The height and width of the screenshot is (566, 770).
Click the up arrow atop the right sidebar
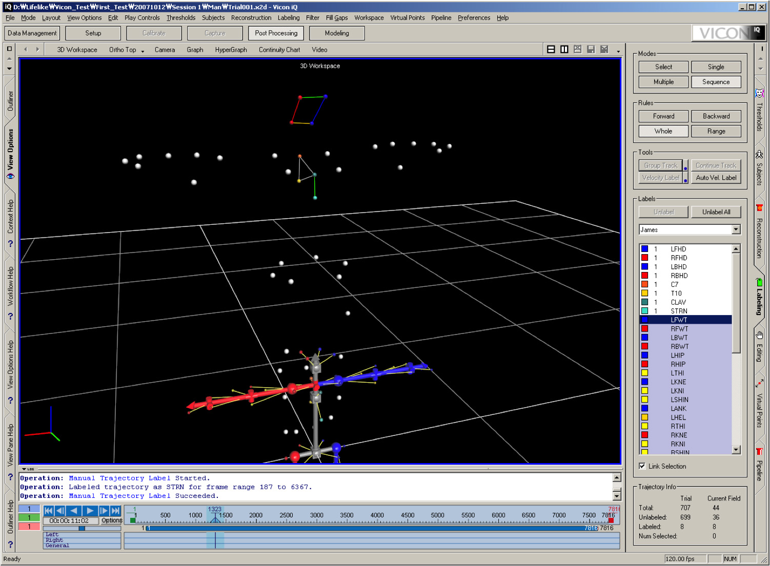point(760,59)
